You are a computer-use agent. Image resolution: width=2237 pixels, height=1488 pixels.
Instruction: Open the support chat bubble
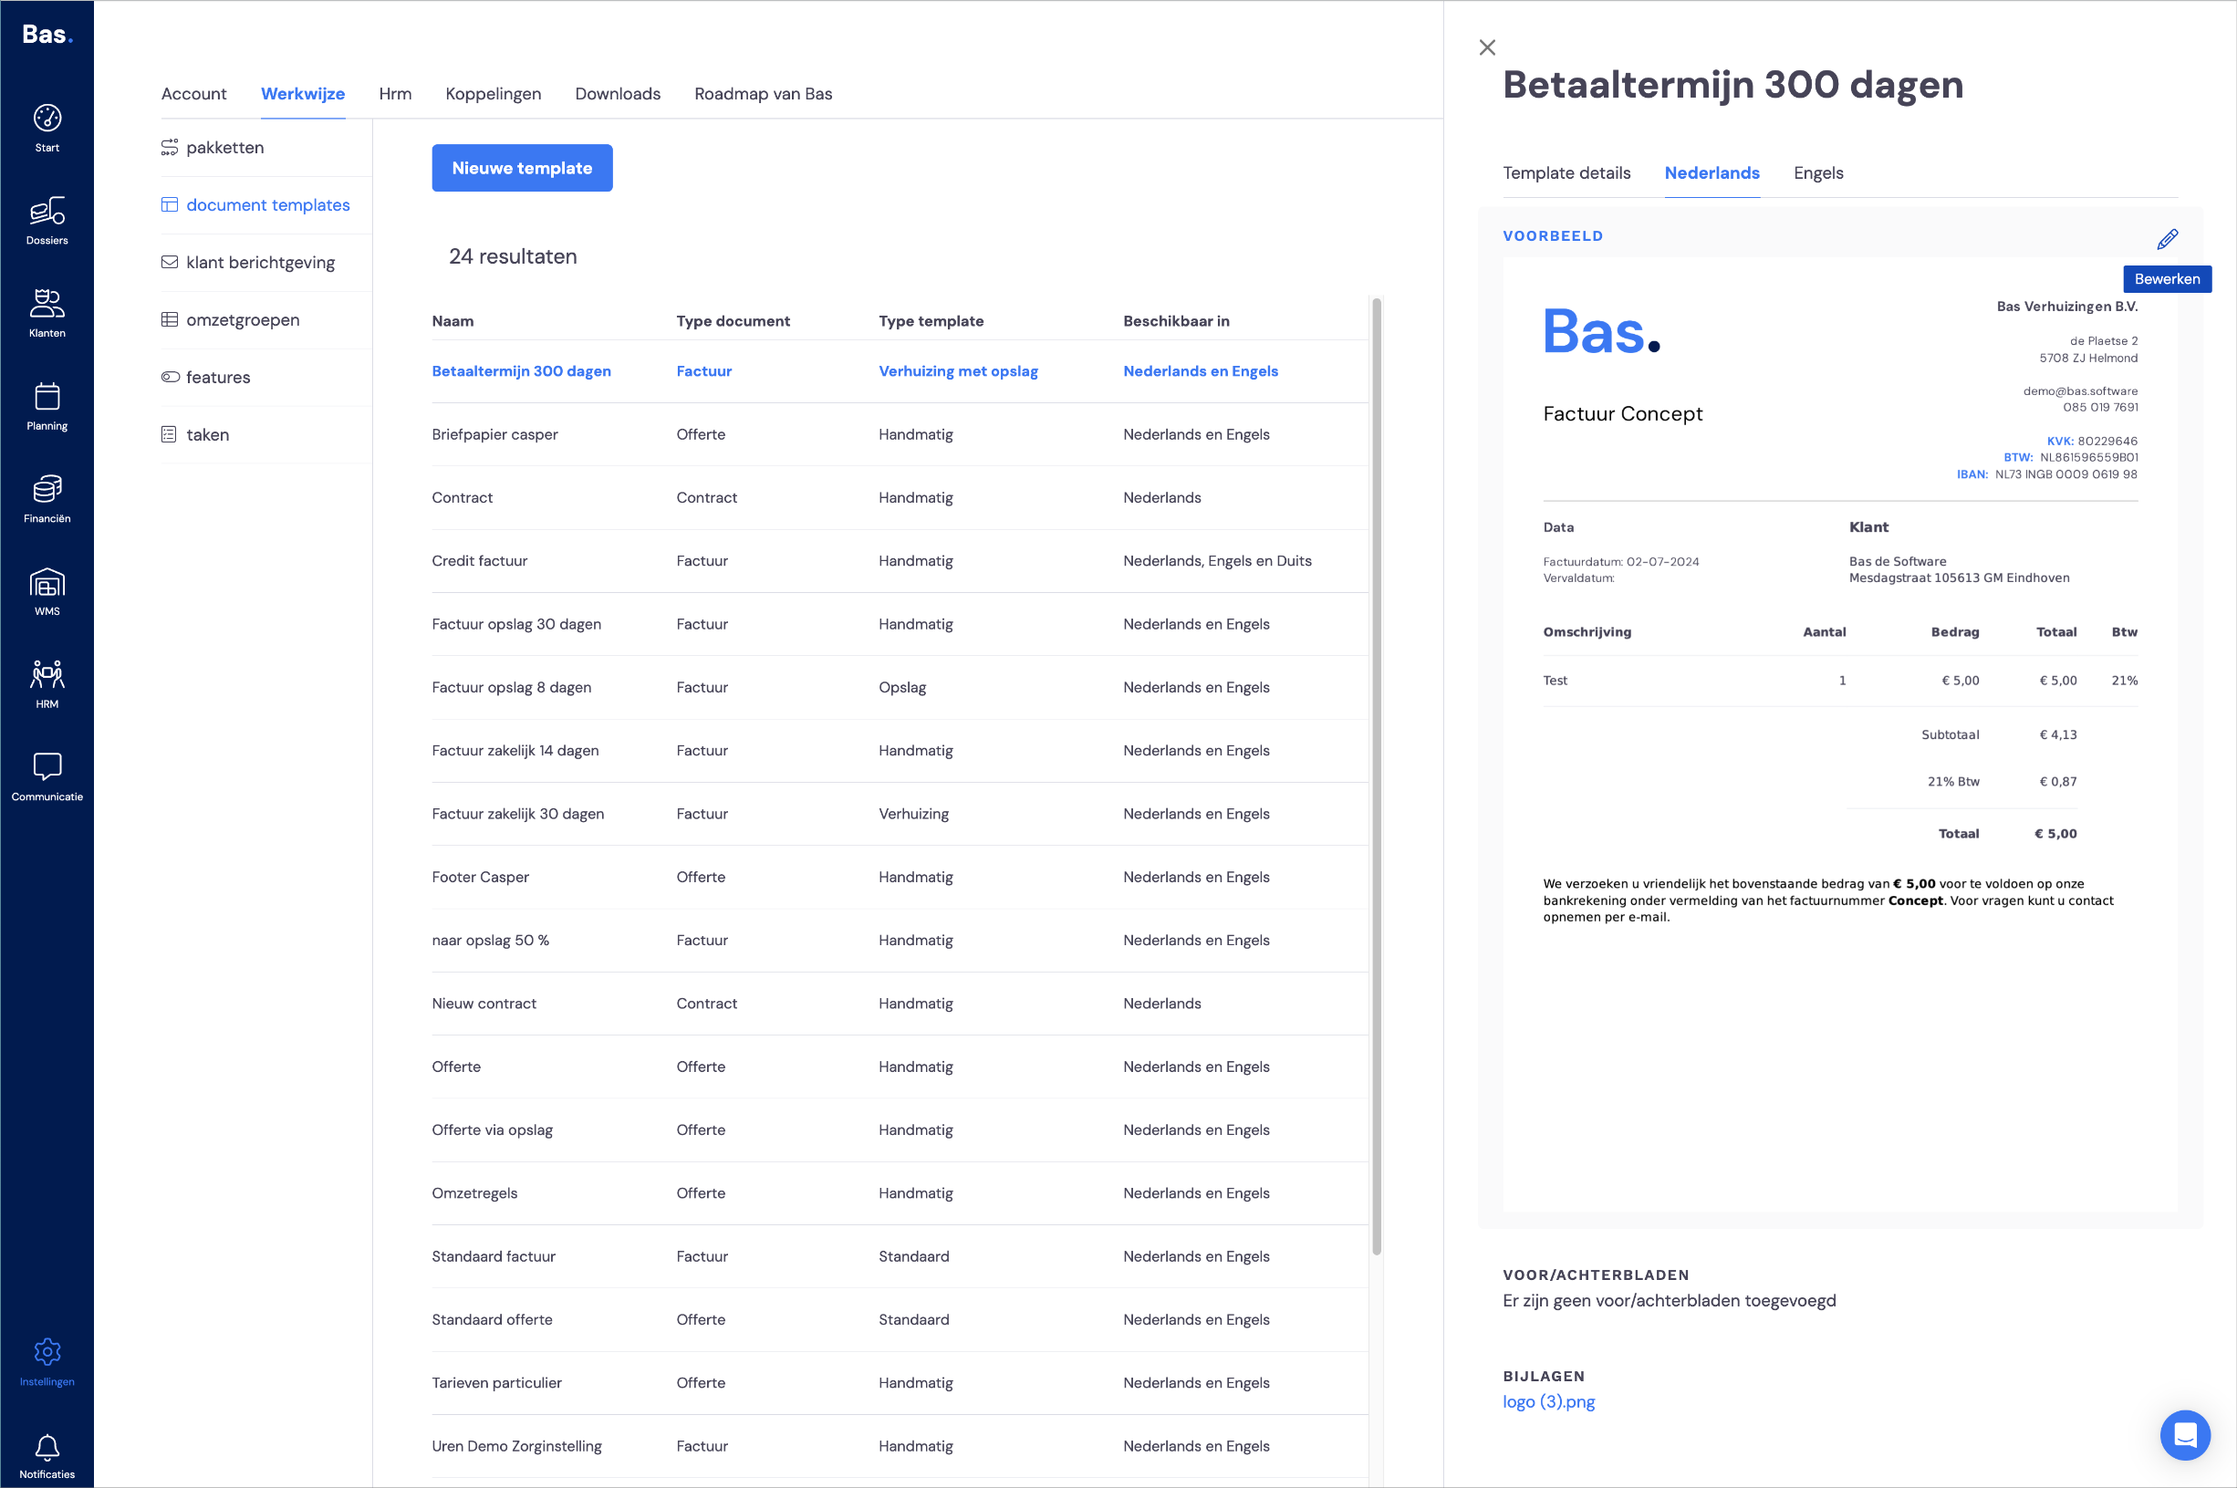tap(2185, 1435)
